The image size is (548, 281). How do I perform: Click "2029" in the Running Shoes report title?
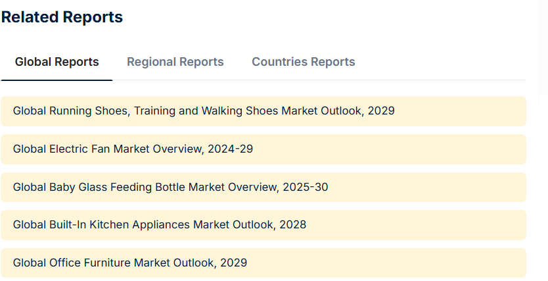(x=381, y=111)
